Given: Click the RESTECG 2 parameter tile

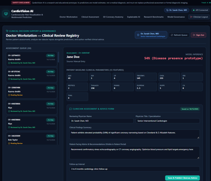Looking at the screenshot, I should (77, 87).
